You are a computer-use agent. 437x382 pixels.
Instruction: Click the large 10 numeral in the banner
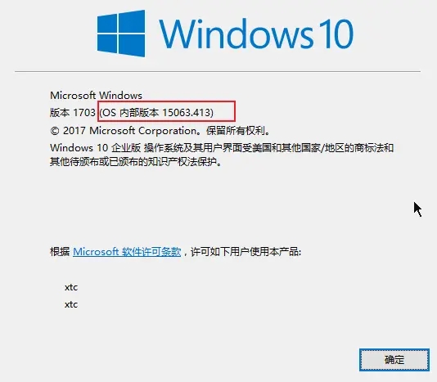pos(336,34)
